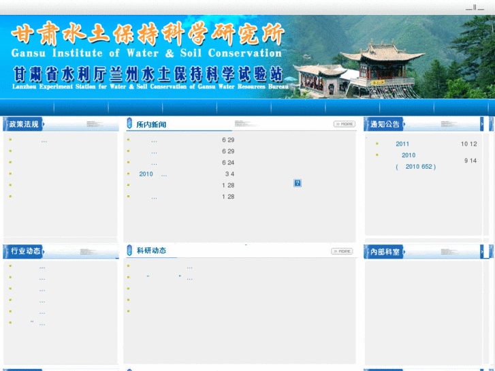Click the 甘肃水土保持科学研究所 banner title
495x371 pixels.
pyautogui.click(x=148, y=33)
